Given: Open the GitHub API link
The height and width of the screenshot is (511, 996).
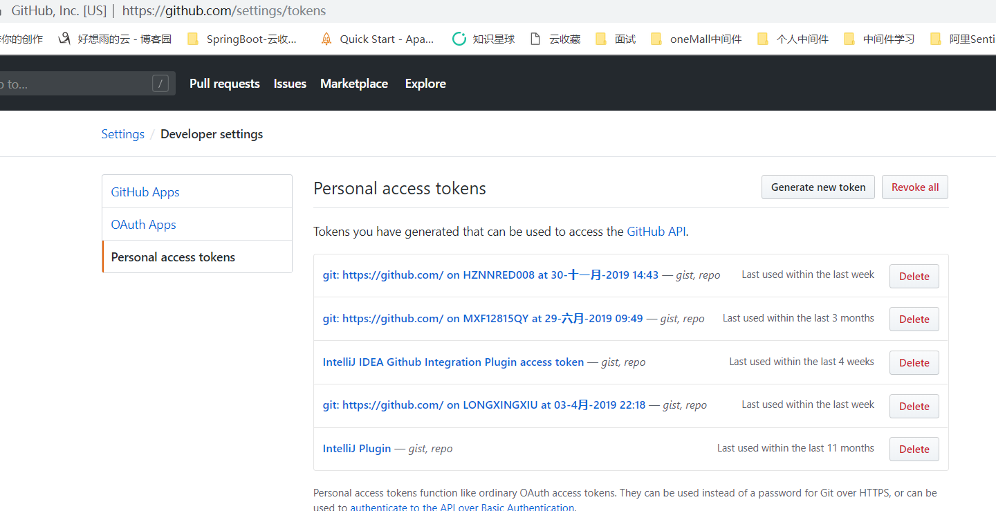Looking at the screenshot, I should pyautogui.click(x=656, y=232).
